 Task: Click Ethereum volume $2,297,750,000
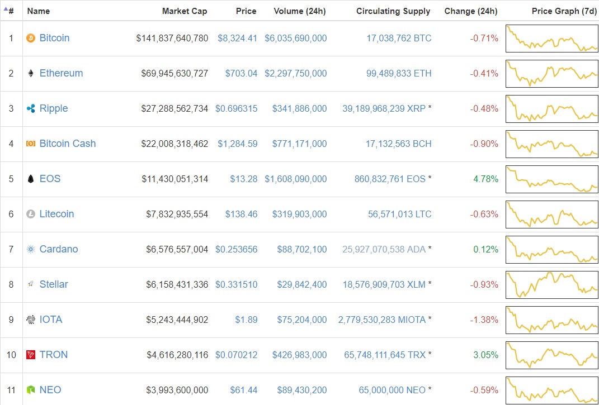[x=296, y=73]
